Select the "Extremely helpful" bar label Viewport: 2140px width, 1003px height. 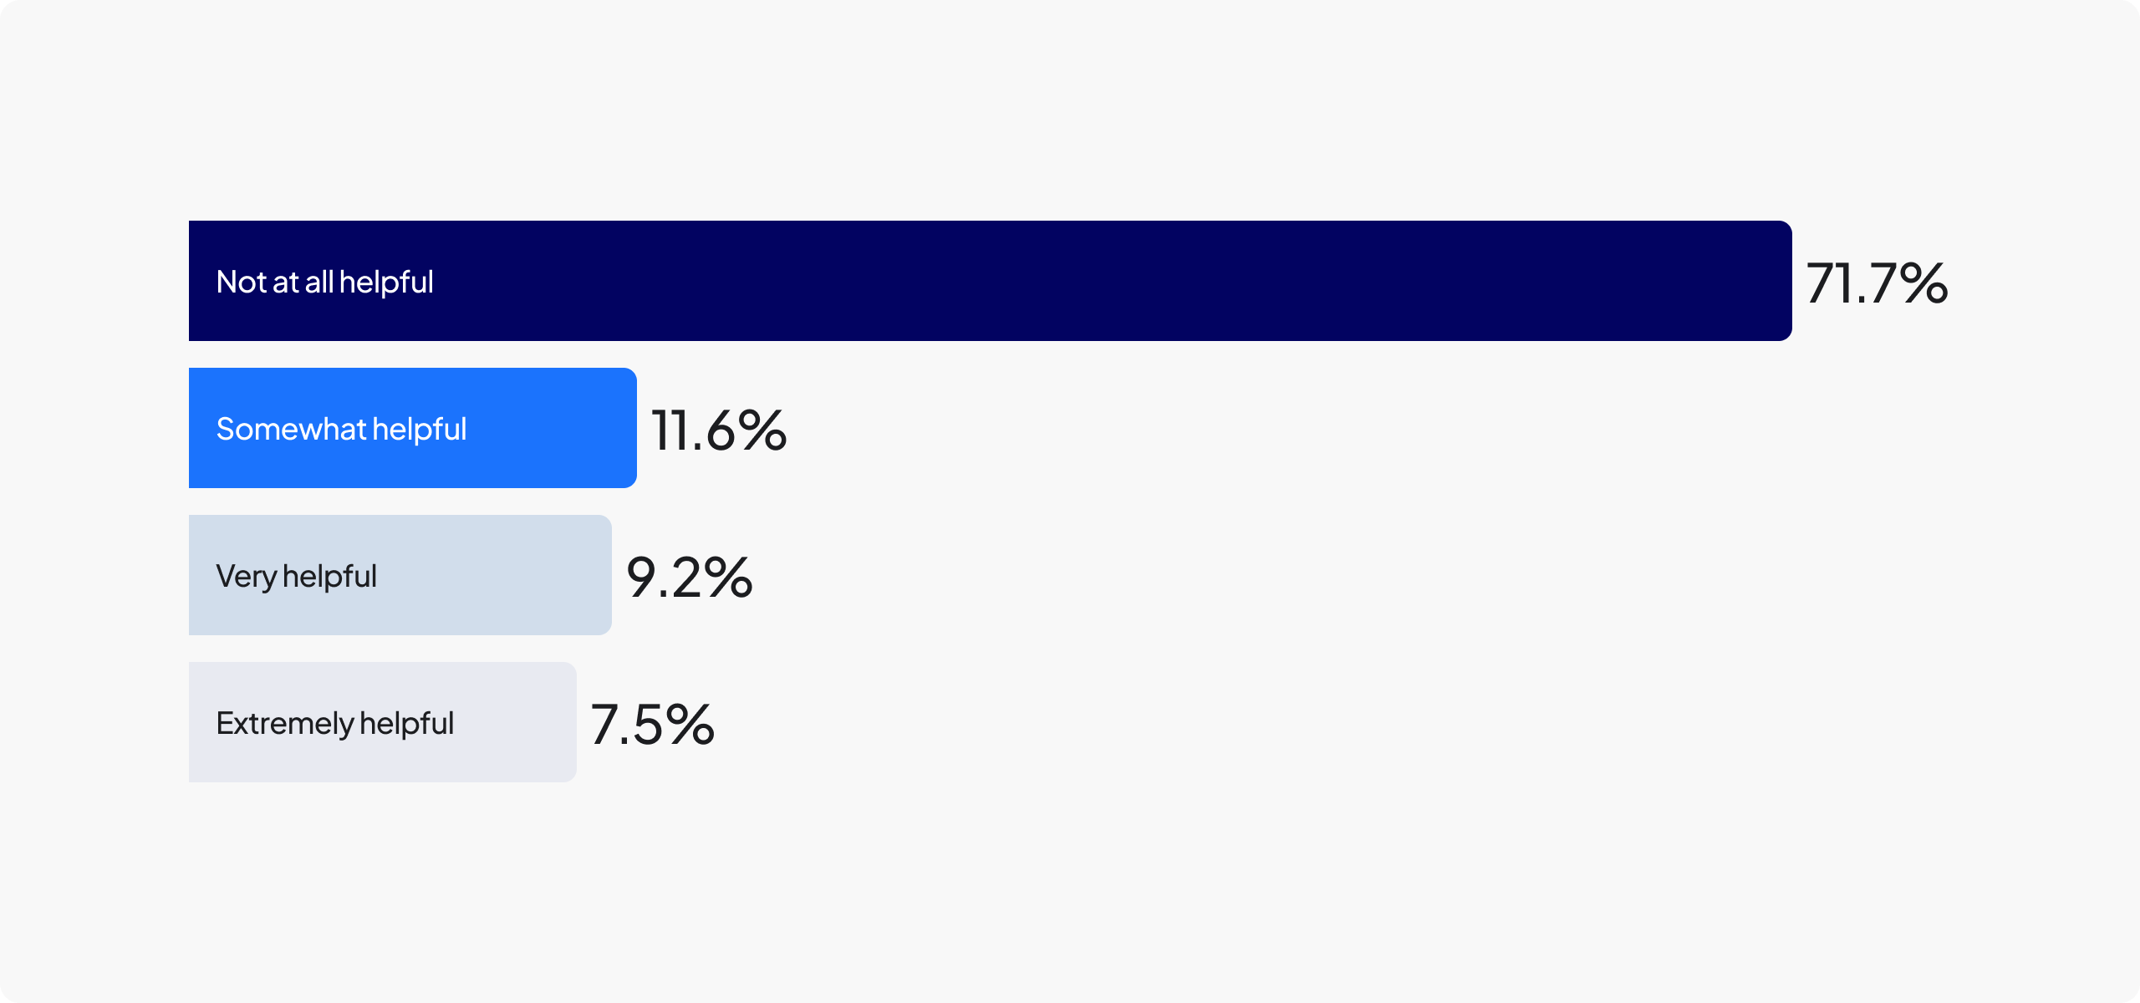point(334,724)
